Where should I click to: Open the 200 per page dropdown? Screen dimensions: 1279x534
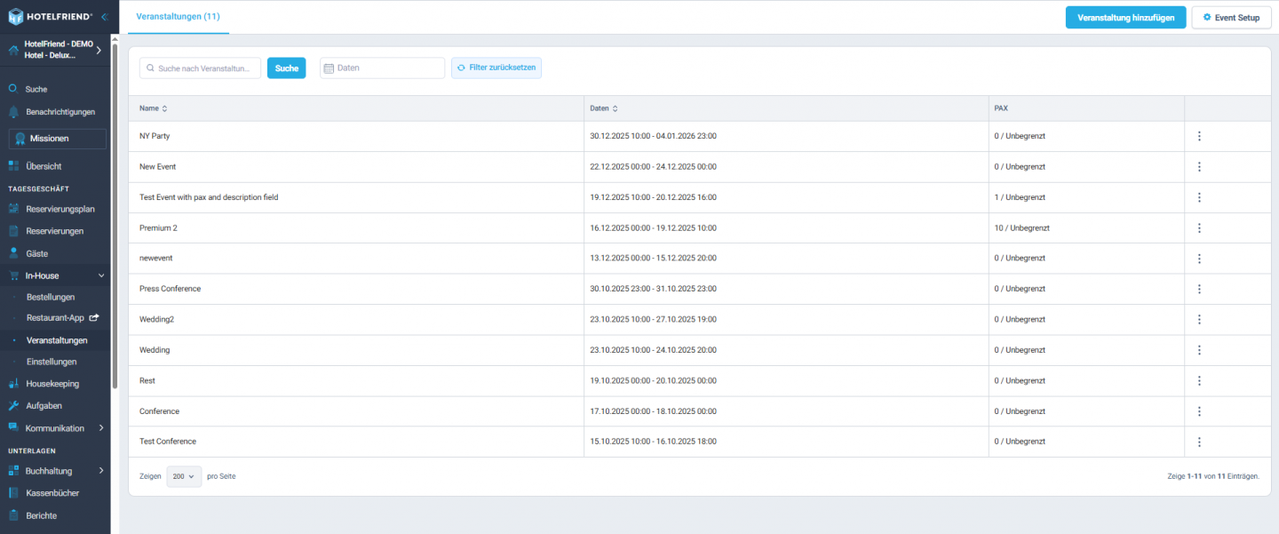tap(184, 476)
